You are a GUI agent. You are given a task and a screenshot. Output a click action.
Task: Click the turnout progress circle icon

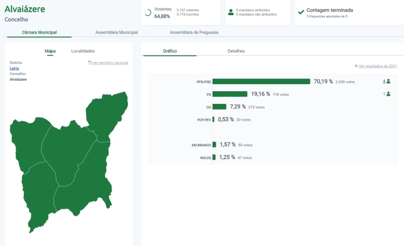pos(148,12)
